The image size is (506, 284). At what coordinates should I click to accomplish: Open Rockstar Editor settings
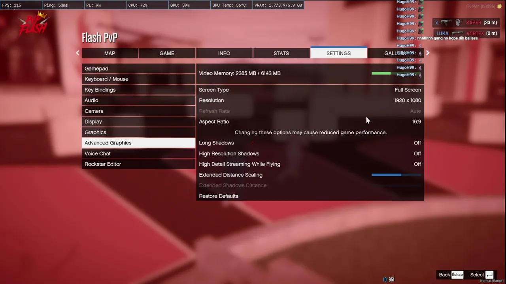click(x=138, y=164)
